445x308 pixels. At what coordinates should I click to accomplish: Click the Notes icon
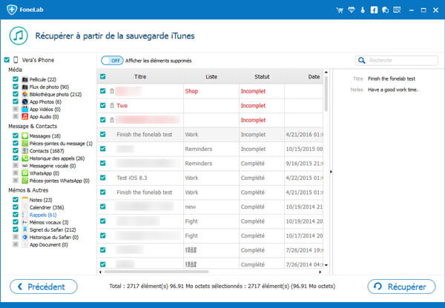click(x=25, y=200)
